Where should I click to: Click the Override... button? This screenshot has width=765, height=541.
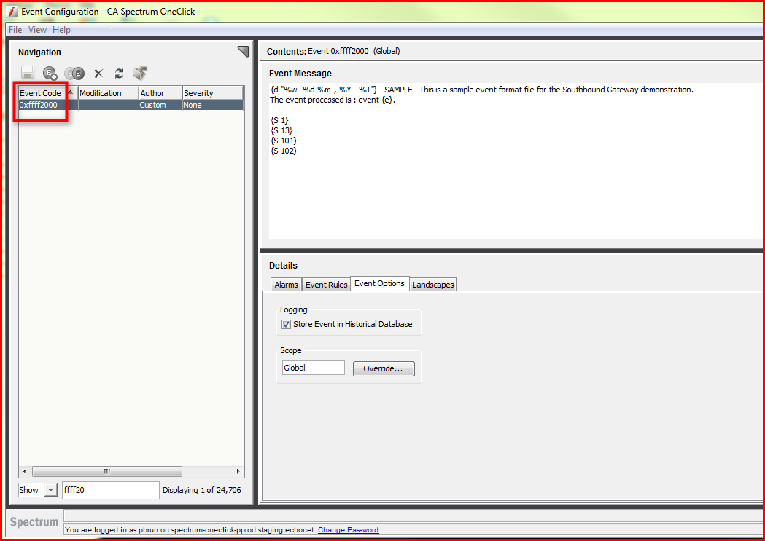point(384,368)
